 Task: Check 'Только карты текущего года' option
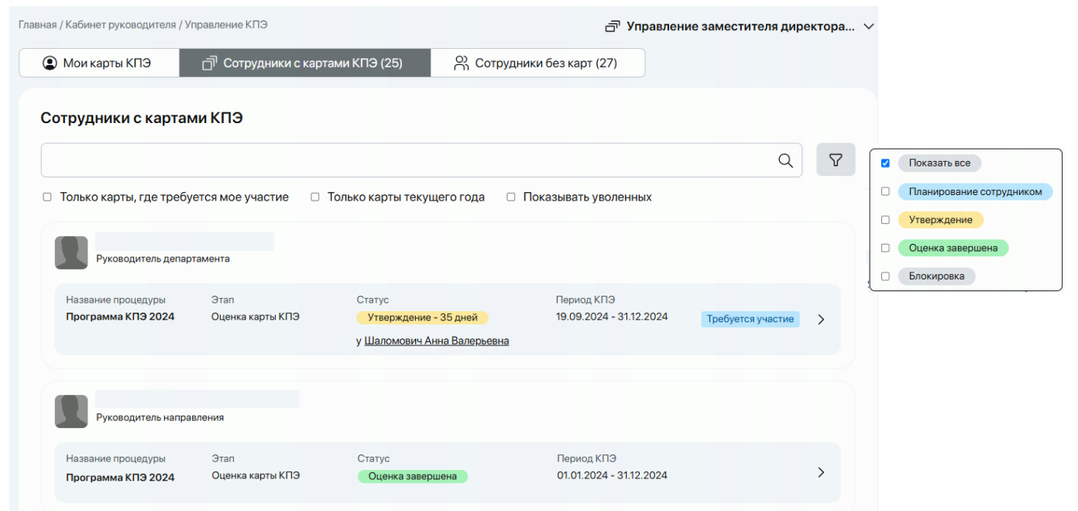[315, 197]
